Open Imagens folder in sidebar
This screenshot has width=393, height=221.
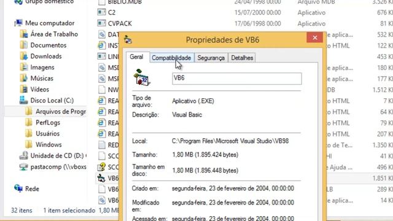pos(42,67)
